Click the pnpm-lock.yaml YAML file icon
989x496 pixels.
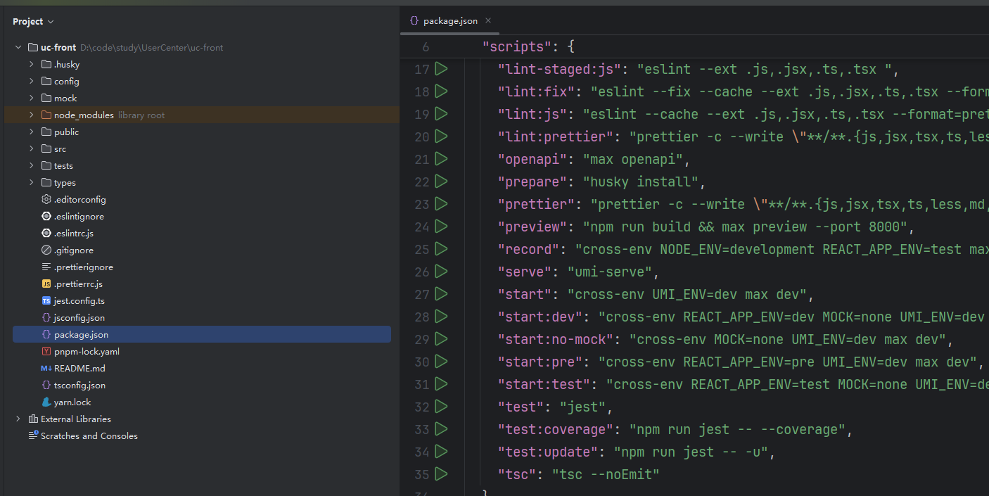(46, 351)
